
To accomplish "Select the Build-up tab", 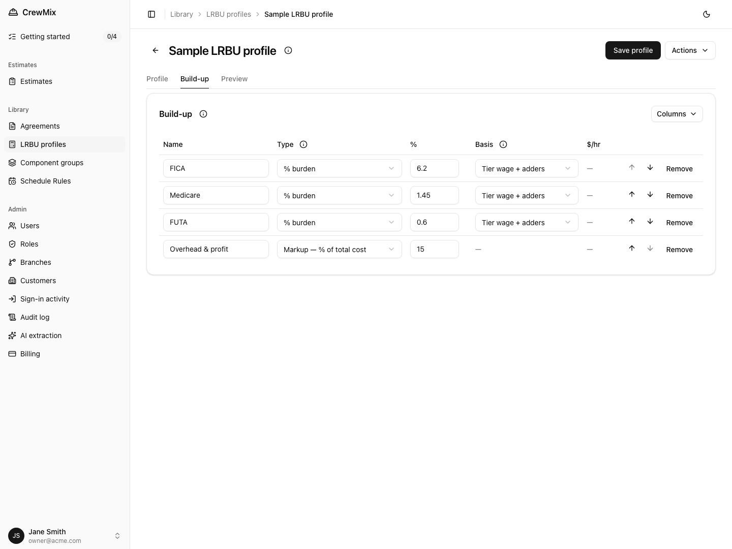I will tap(195, 79).
